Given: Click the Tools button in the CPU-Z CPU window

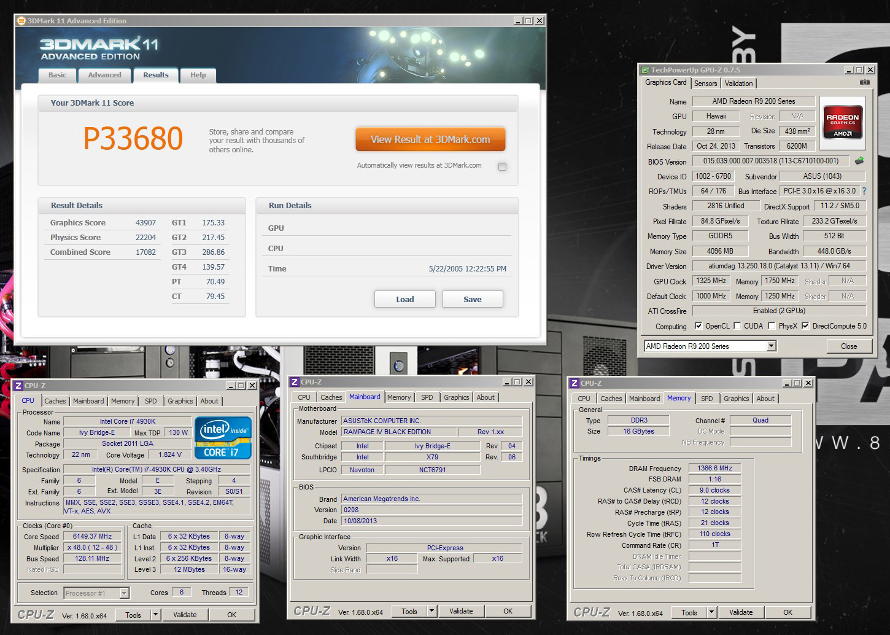Looking at the screenshot, I should coord(133,615).
